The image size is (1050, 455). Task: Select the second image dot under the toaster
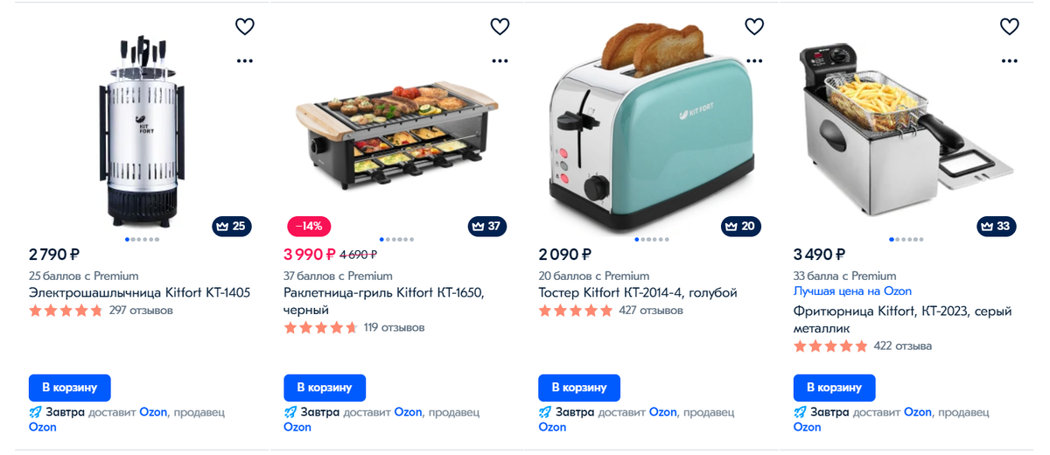643,239
